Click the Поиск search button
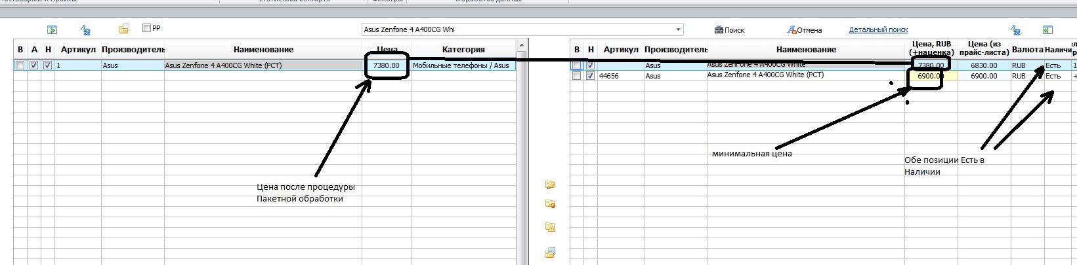 point(730,29)
